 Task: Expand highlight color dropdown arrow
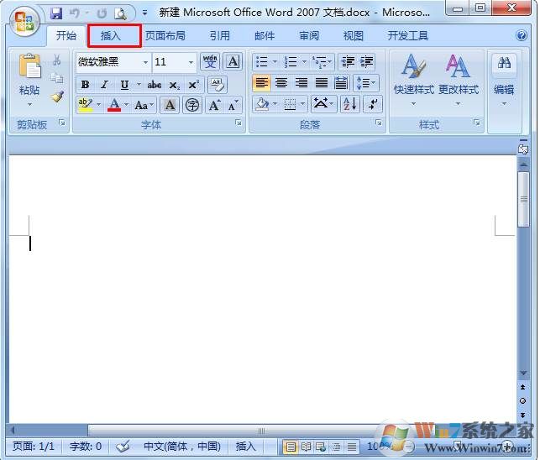pyautogui.click(x=98, y=104)
